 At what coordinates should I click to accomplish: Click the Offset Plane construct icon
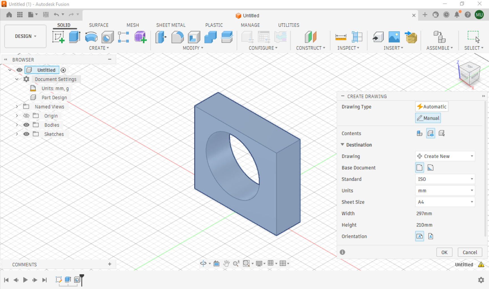point(311,37)
